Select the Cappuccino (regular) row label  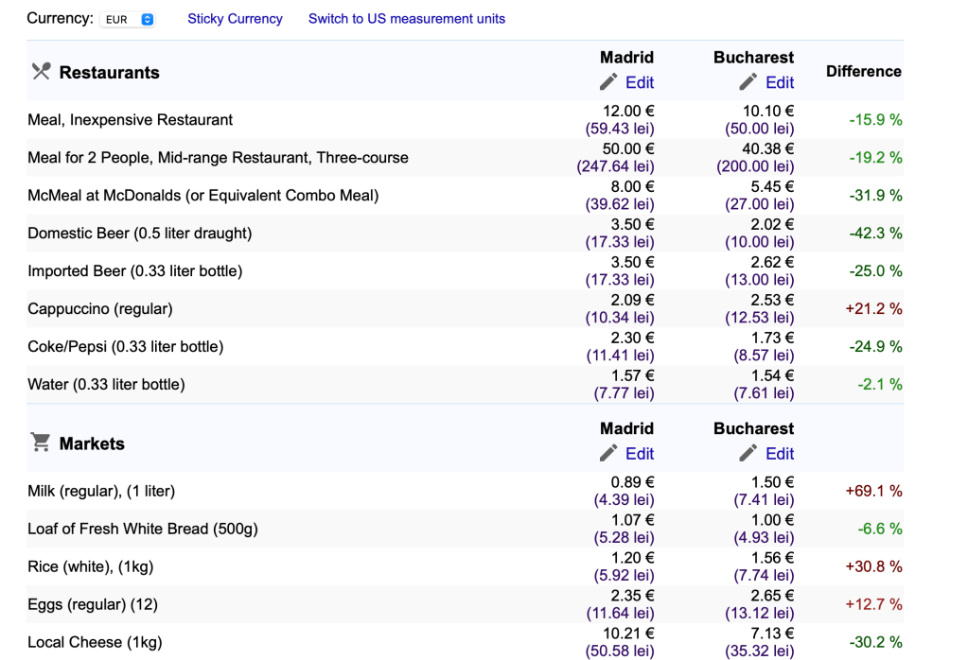(100, 309)
